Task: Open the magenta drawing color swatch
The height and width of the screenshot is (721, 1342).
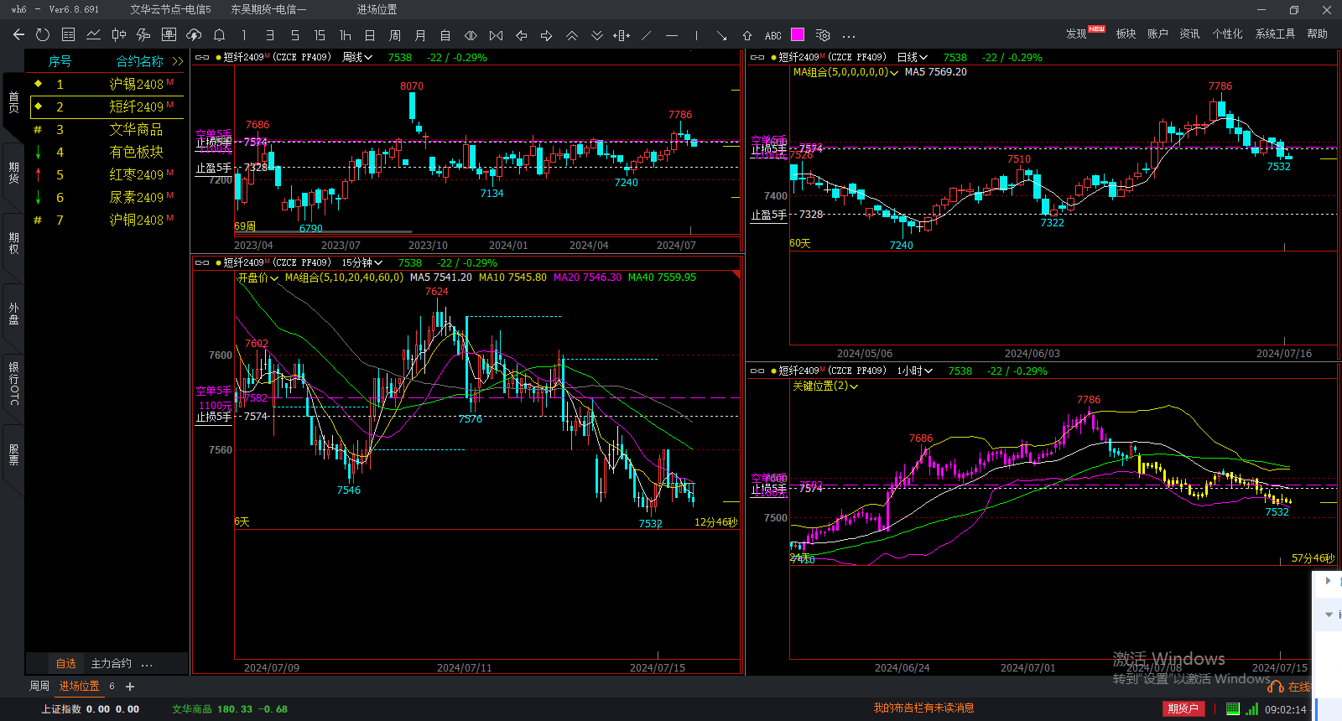Action: tap(798, 34)
